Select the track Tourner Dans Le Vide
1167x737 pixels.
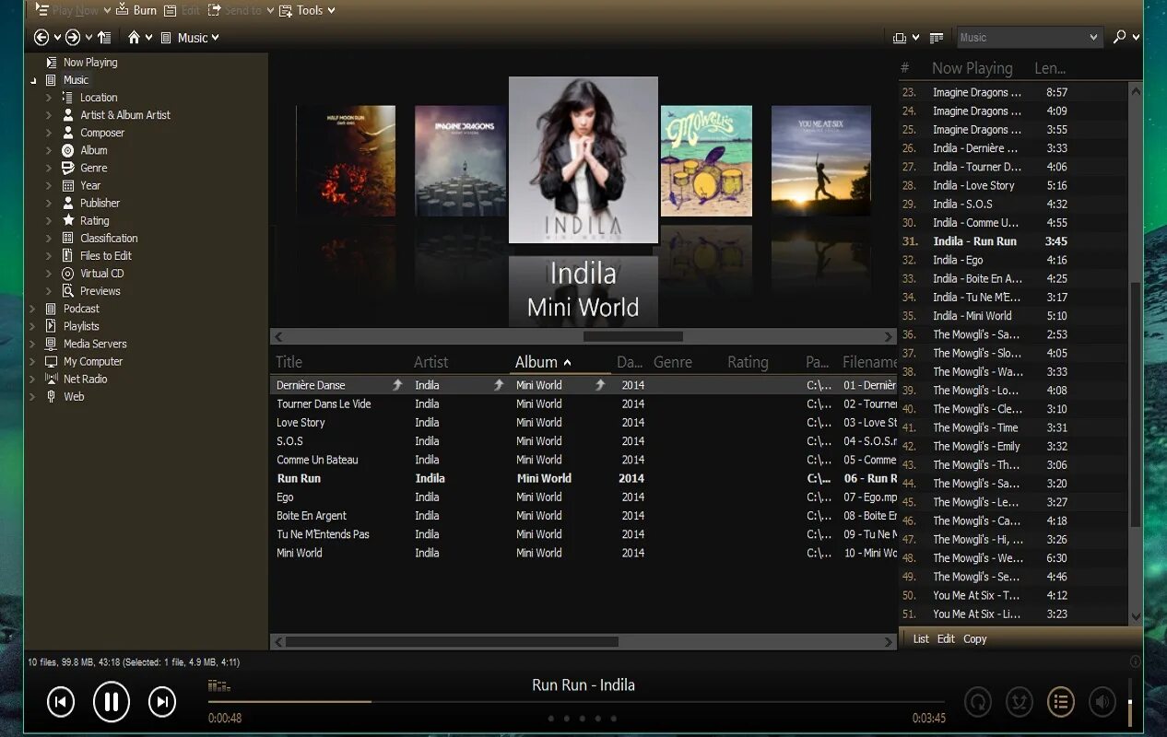(x=324, y=404)
